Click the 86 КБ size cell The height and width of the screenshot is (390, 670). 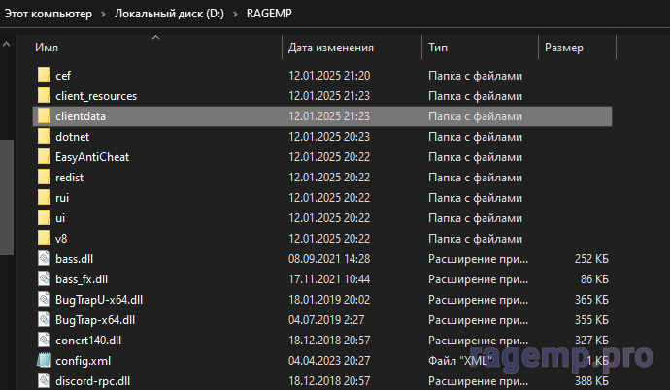tap(594, 279)
